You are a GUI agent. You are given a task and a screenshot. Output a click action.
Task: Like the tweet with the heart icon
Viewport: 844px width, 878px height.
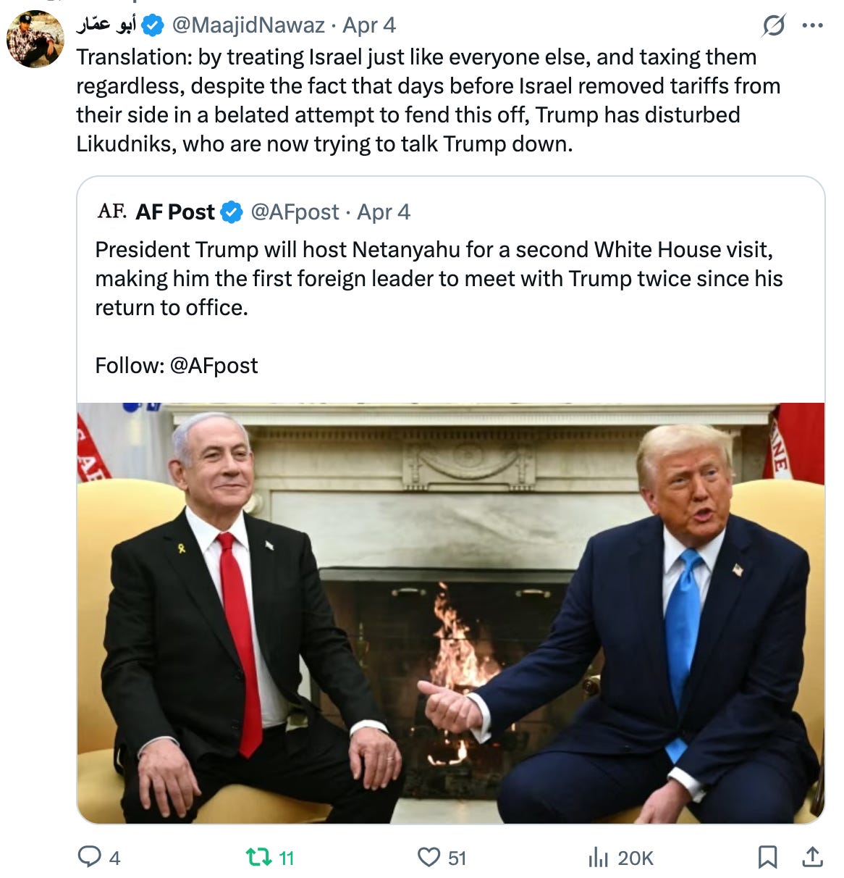coord(429,858)
